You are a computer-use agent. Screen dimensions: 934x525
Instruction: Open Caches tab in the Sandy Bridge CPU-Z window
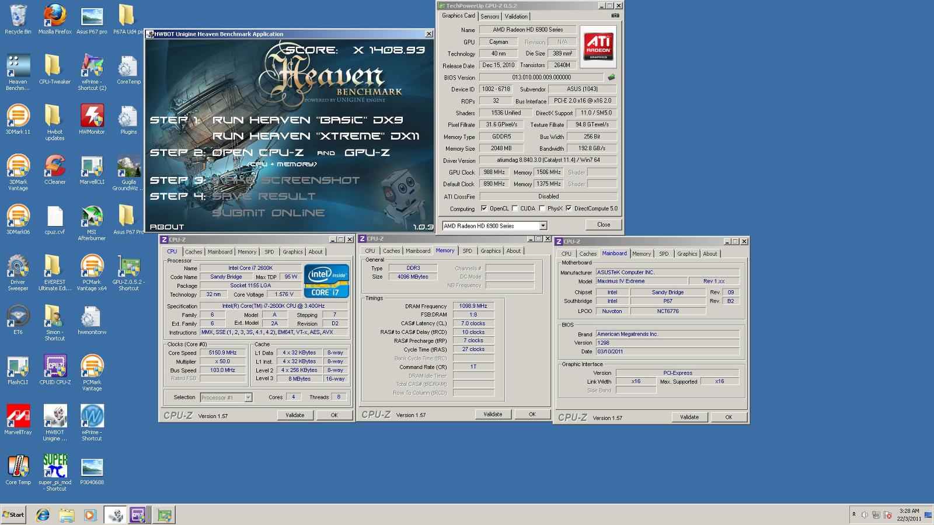click(194, 252)
